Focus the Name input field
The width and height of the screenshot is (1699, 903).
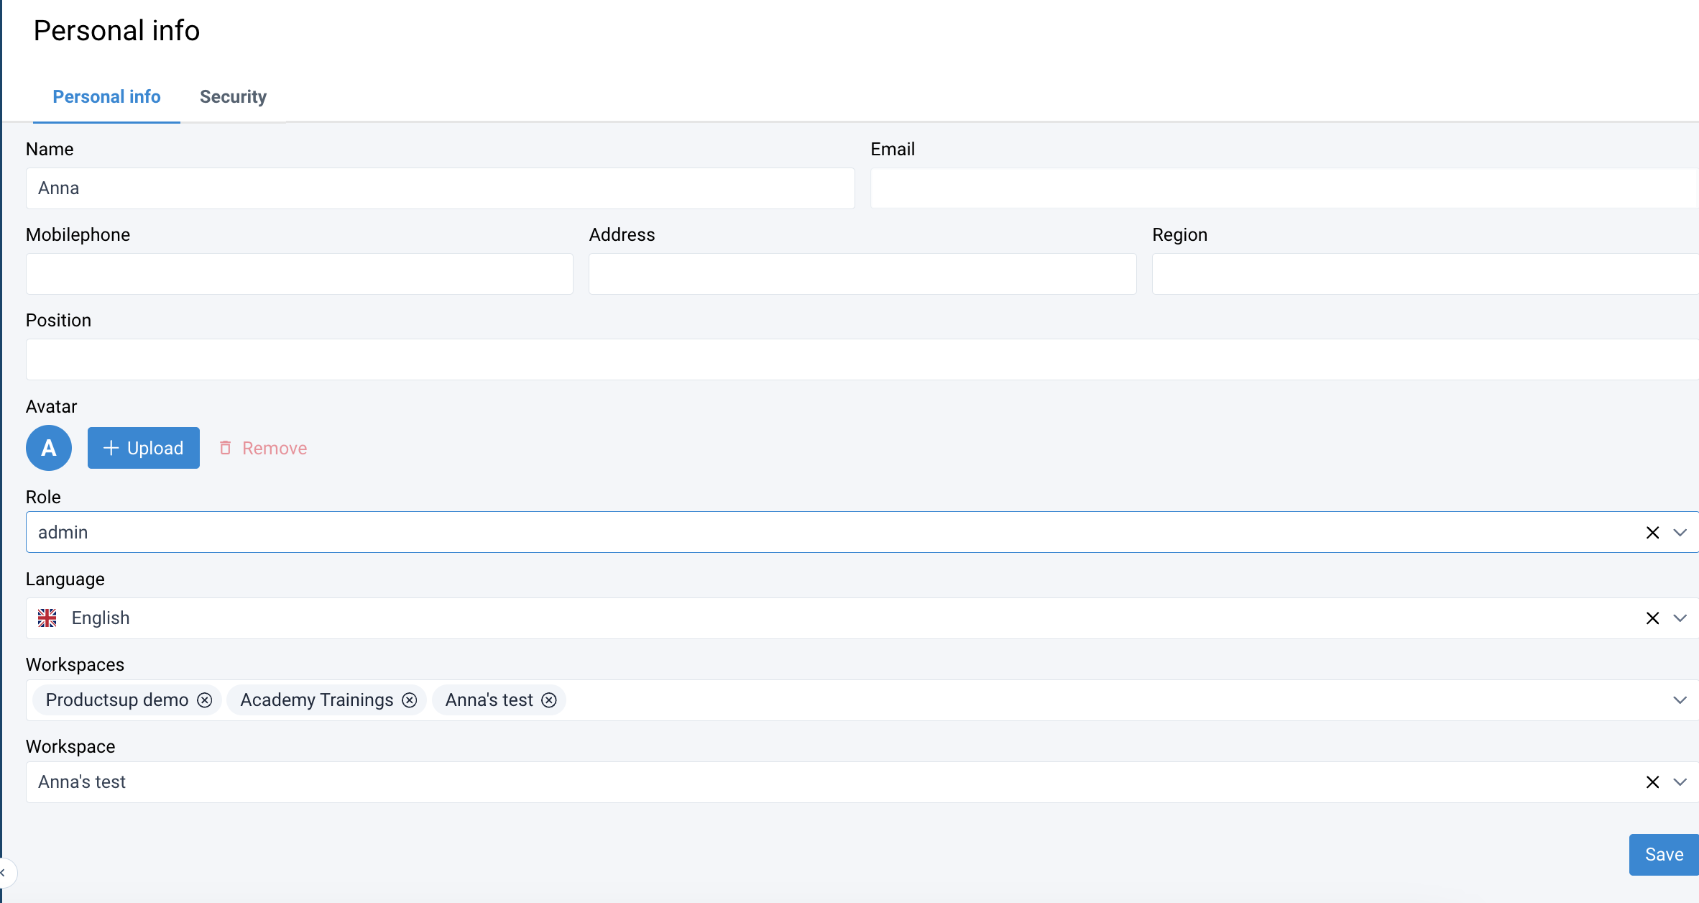coord(440,188)
